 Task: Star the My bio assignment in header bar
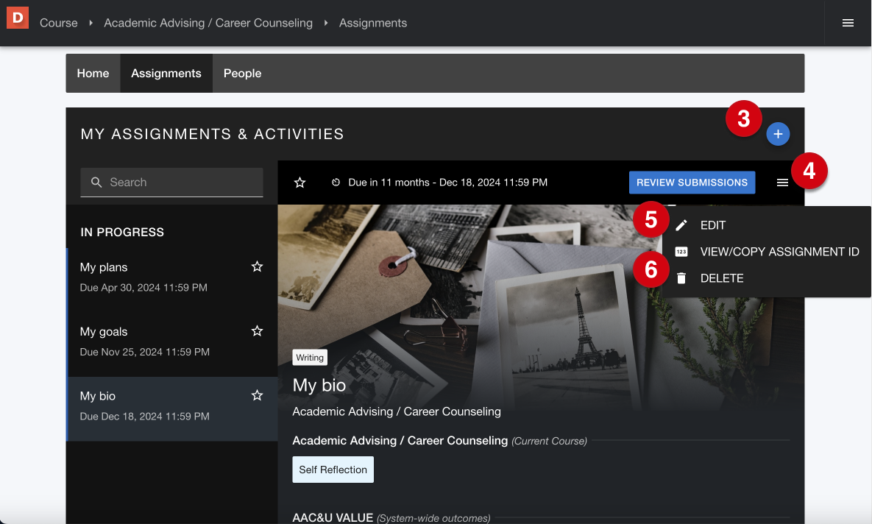point(299,183)
